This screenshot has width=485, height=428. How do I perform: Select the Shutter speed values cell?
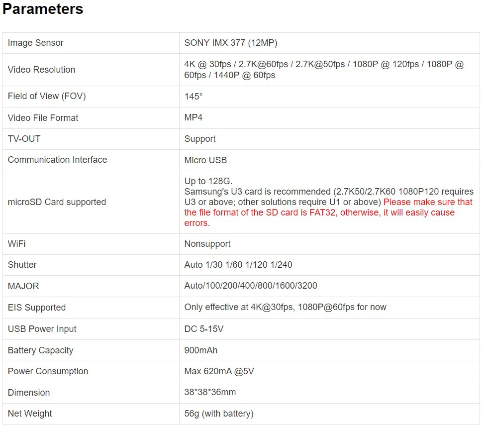click(x=329, y=265)
